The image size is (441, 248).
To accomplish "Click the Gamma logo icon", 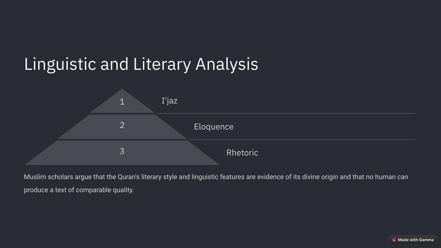I will coord(394,240).
